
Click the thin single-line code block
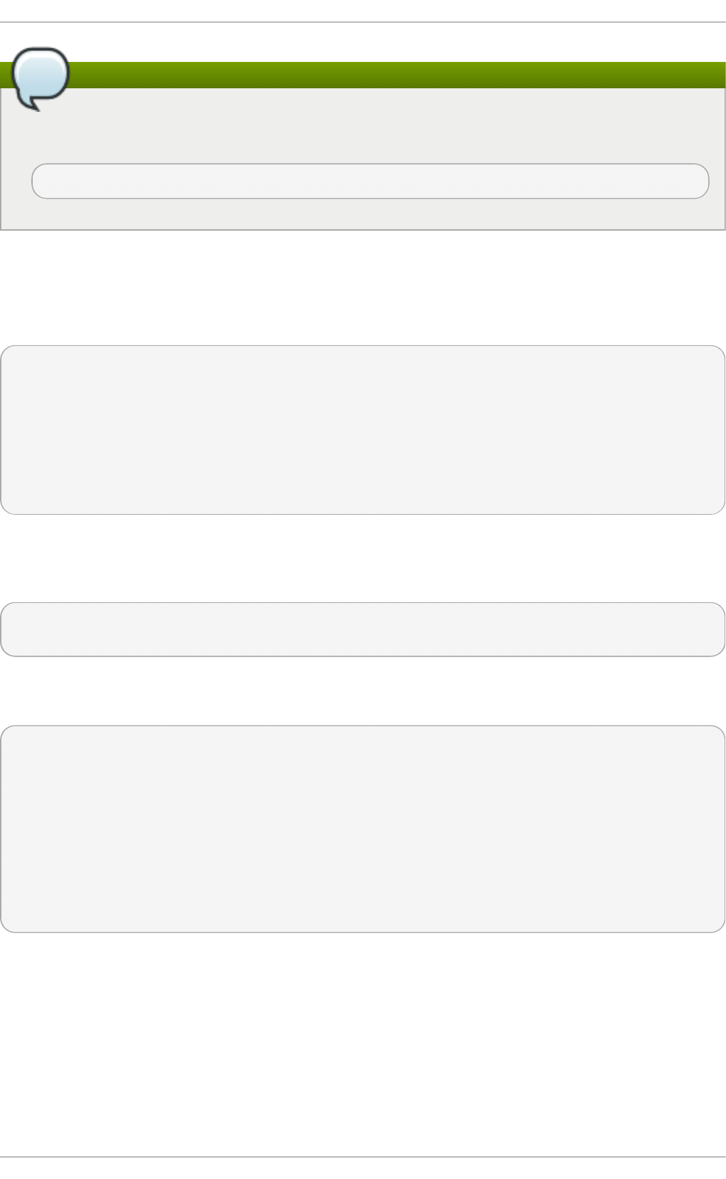[x=362, y=629]
